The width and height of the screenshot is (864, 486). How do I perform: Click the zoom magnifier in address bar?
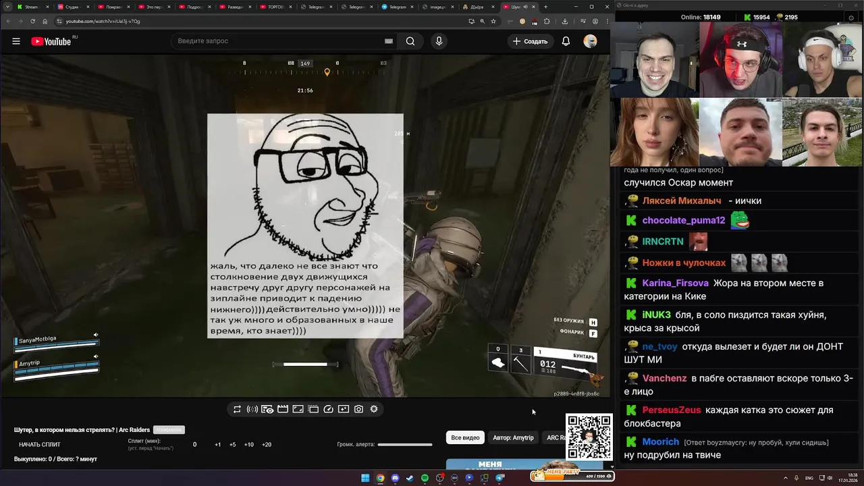pos(482,21)
